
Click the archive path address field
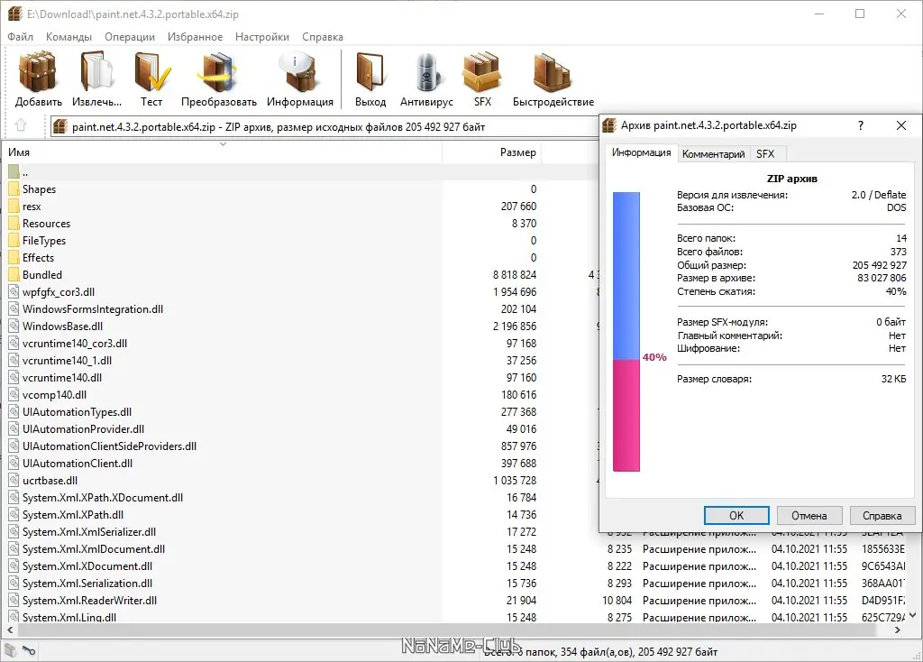pos(324,126)
